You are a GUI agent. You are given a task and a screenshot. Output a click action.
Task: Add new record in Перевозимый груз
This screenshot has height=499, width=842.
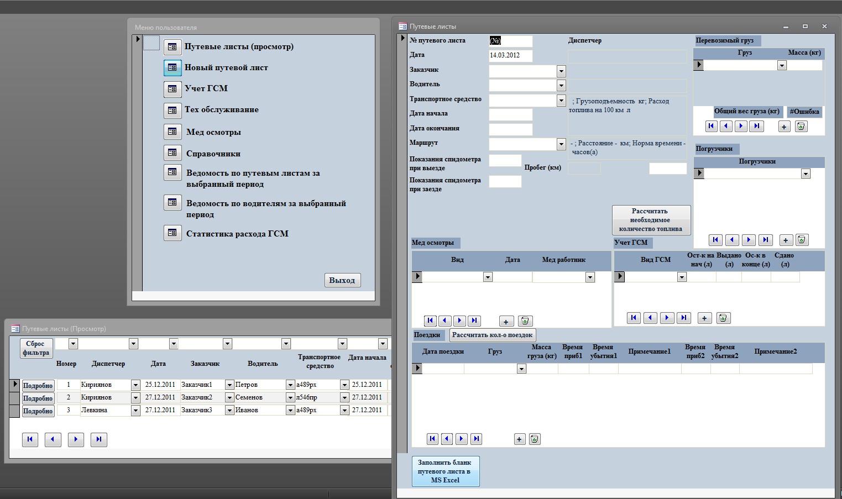pos(784,127)
